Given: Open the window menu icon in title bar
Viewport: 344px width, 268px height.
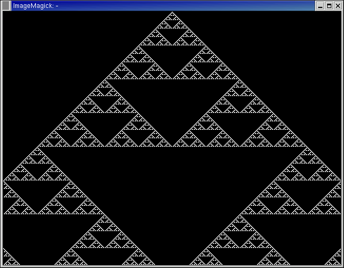Looking at the screenshot, I should (x=6, y=6).
